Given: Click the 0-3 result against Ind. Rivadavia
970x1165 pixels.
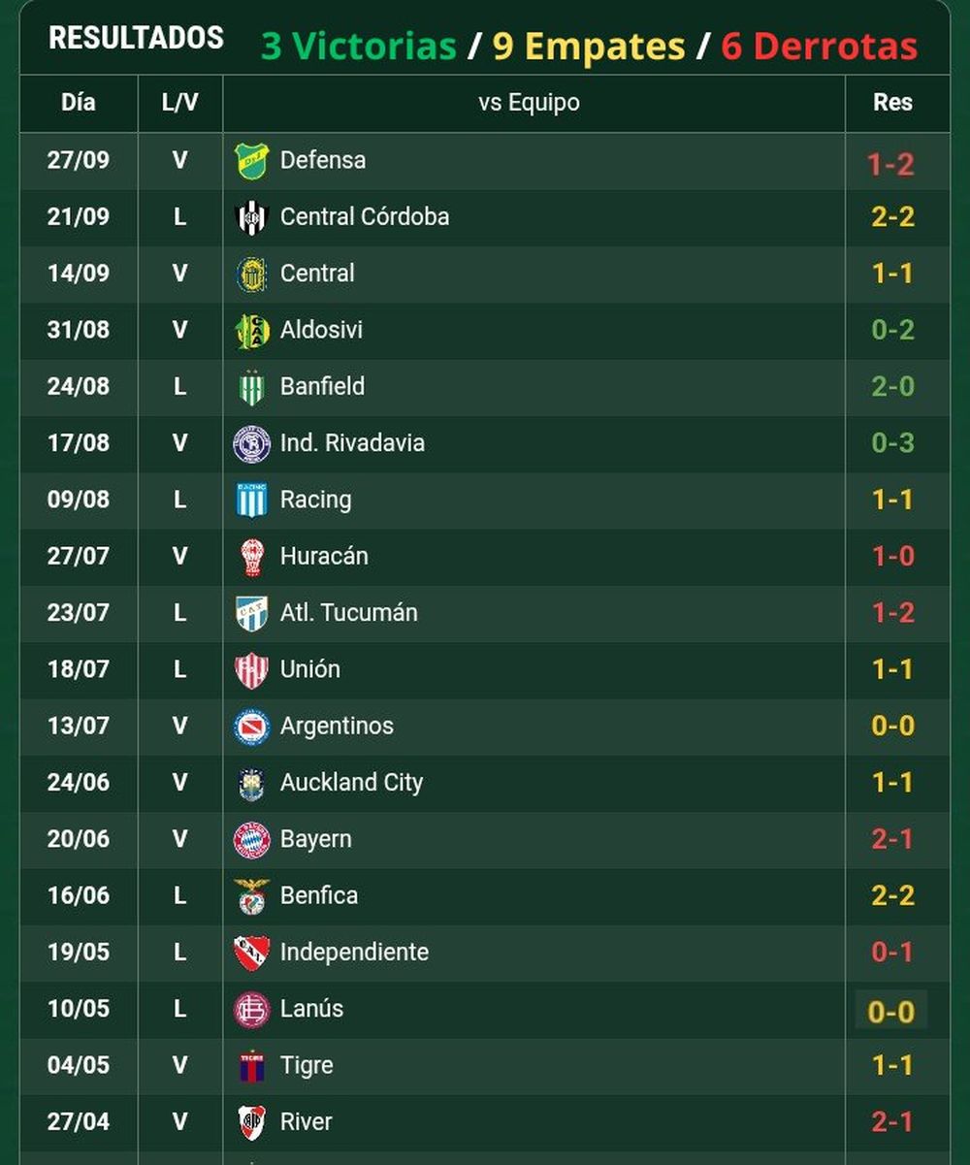Looking at the screenshot, I should pos(892,443).
